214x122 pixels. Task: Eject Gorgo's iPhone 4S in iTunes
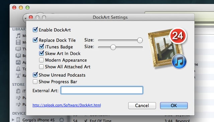pos(62,120)
